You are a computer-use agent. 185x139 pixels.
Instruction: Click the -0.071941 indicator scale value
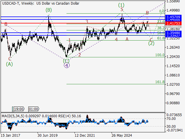175,130
